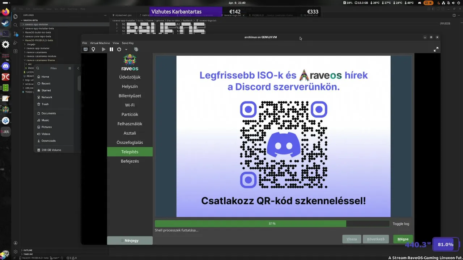The width and height of the screenshot is (463, 260).
Task: Open VS Code Source Control icon
Action: (x=15, y=34)
